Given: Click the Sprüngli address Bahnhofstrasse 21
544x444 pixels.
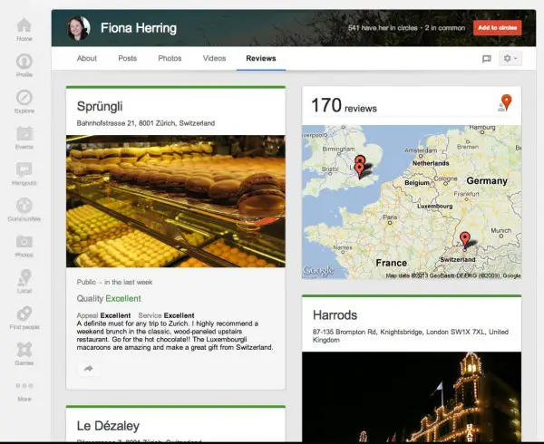Looking at the screenshot, I should [146, 123].
